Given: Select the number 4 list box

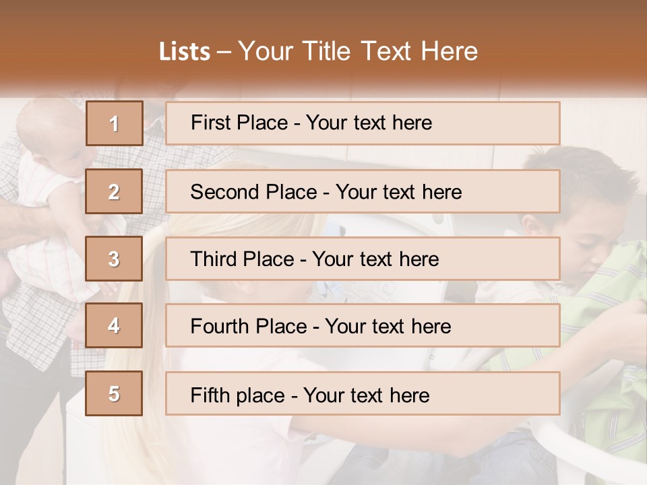Looking at the screenshot, I should (115, 325).
